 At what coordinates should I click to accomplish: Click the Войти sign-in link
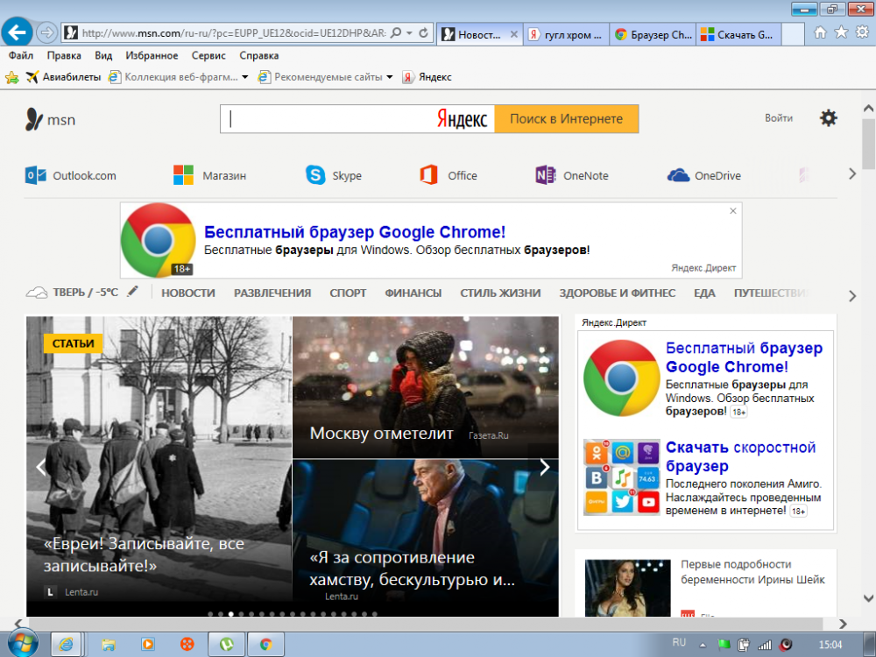(x=778, y=117)
